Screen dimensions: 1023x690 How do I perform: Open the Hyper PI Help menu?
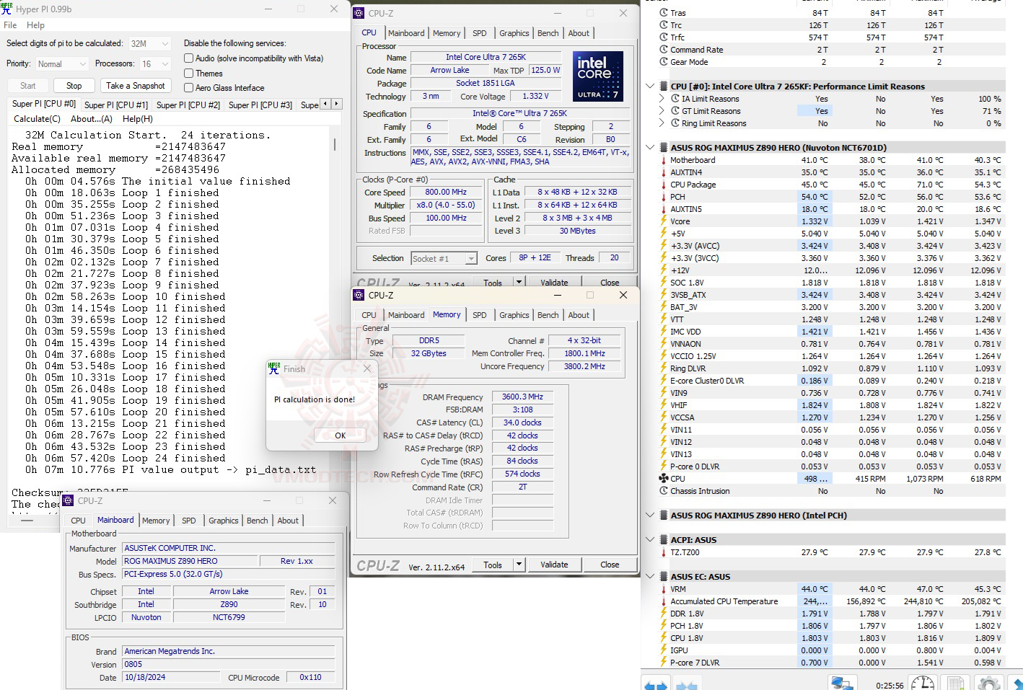pos(35,25)
